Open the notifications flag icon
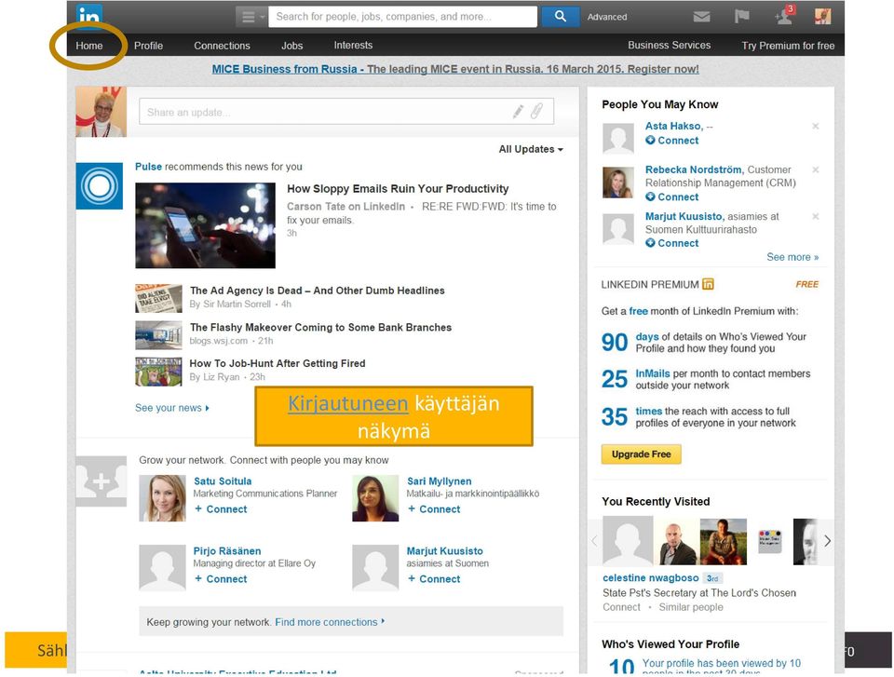This screenshot has width=894, height=677. coord(742,17)
